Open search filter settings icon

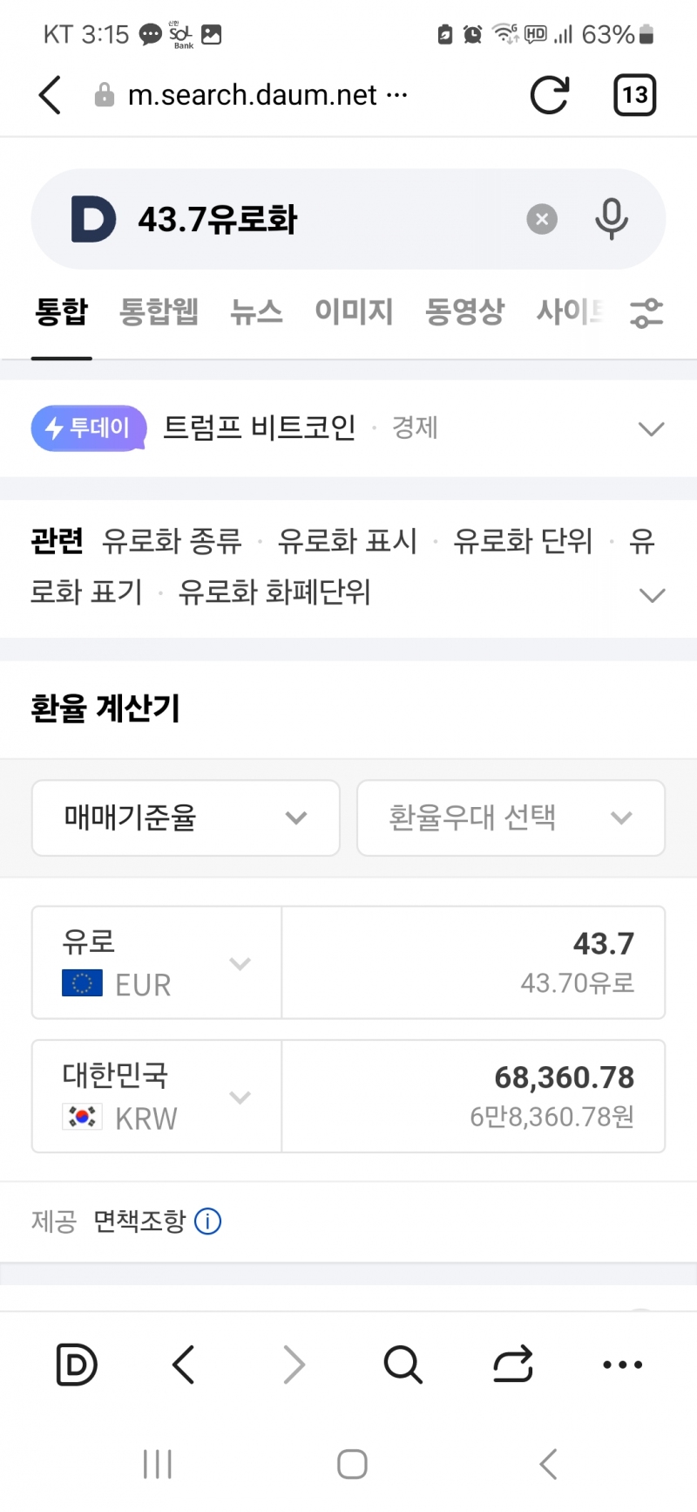[646, 312]
